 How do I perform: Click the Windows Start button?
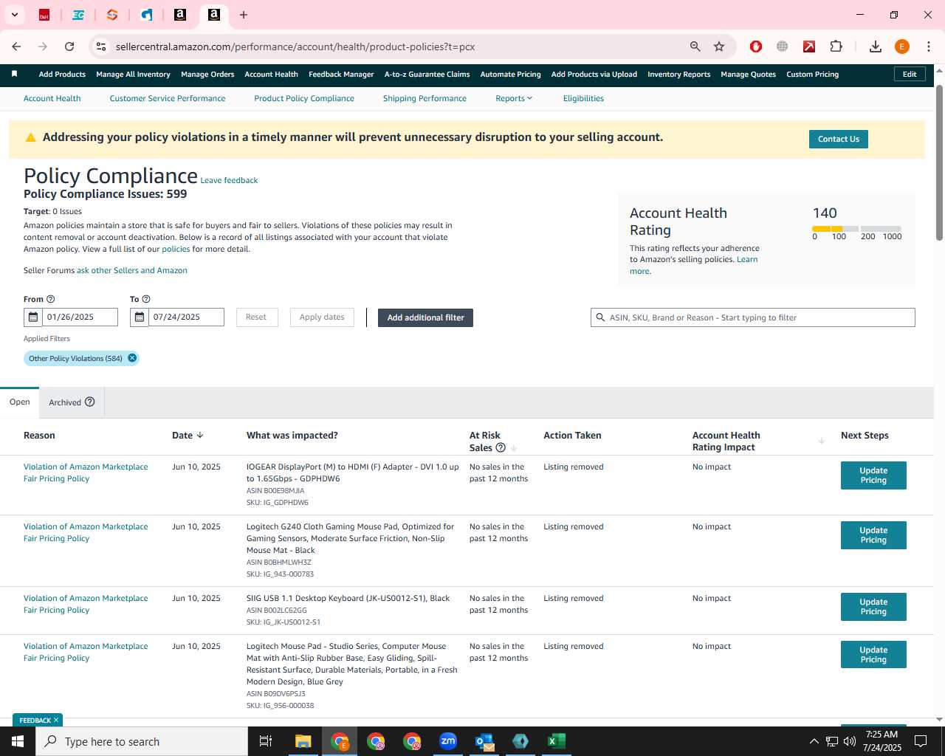pos(18,741)
